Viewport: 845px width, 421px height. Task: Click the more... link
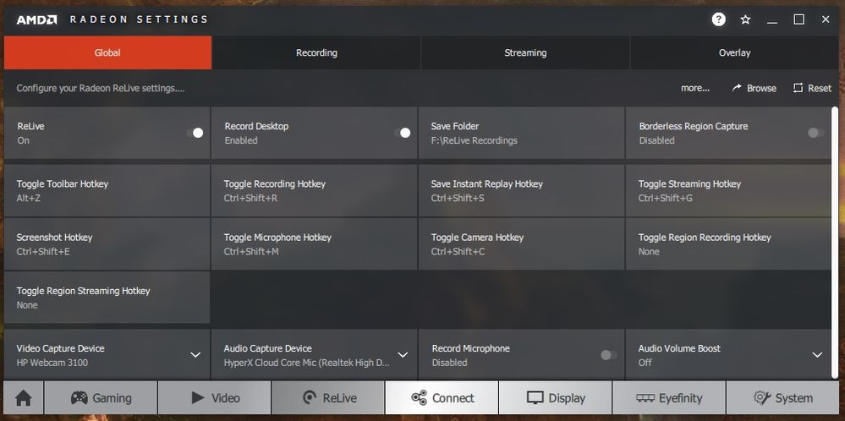tap(695, 88)
